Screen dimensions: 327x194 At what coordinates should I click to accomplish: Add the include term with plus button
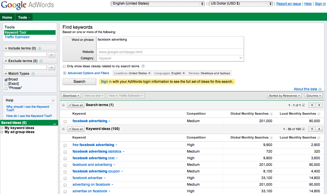[x=52, y=55]
